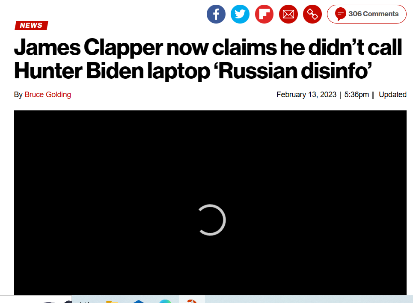Screen dimensions: 413x303
Task: Click the taskbar icon with vertical bars
Action: pyautogui.click(x=85, y=302)
